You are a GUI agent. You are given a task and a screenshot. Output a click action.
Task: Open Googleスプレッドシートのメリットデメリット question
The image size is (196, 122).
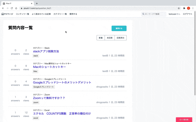click(x=62, y=82)
